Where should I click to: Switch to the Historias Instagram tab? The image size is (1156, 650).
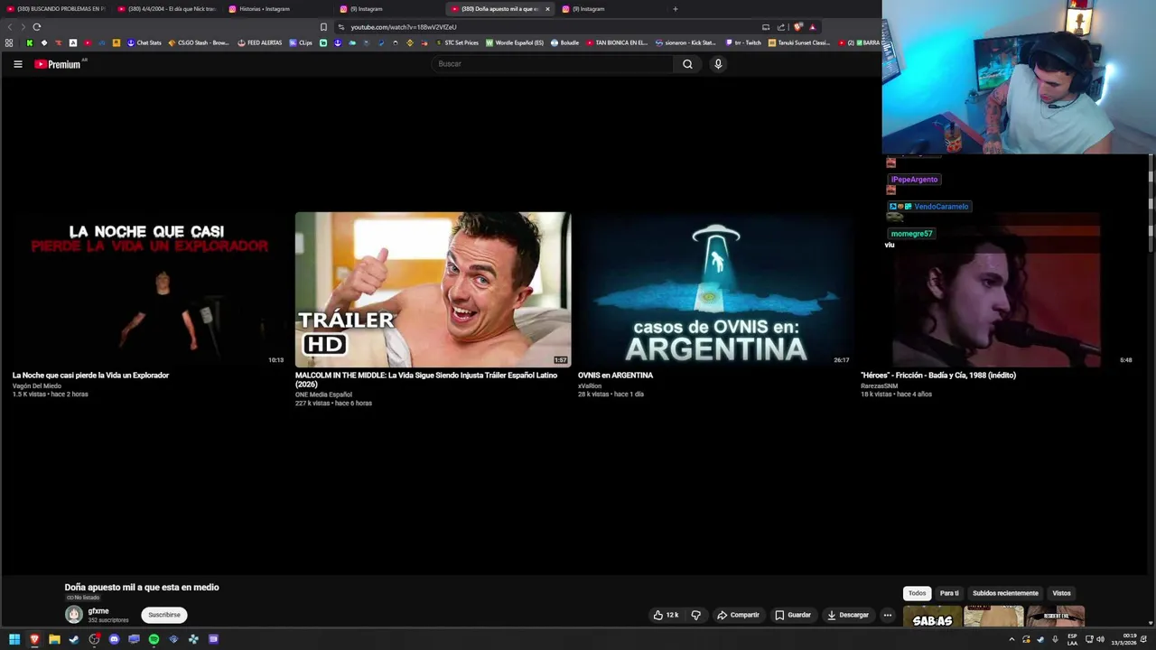278,9
